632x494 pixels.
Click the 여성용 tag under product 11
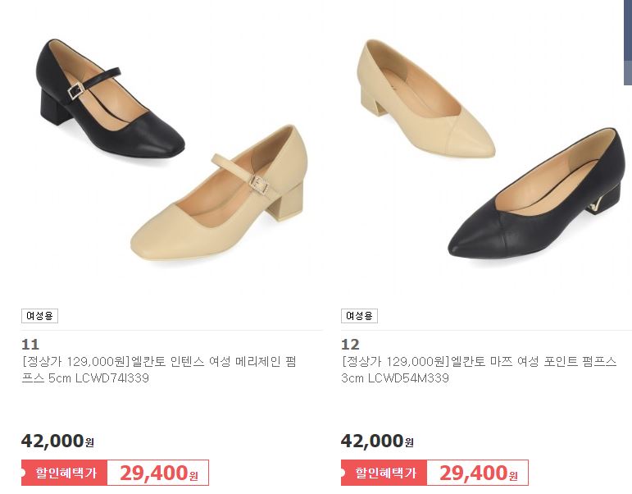click(39, 316)
